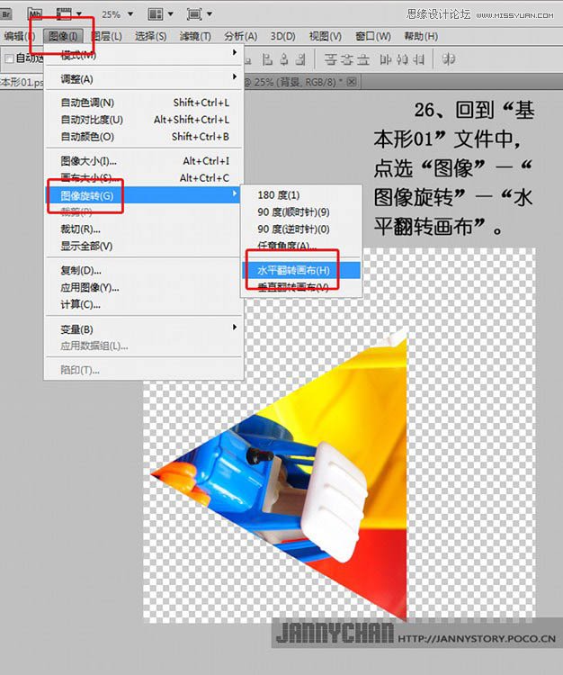This screenshot has height=675, width=563.
Task: Select 90 度(顺时针)(9) rotation option
Action: coord(301,212)
